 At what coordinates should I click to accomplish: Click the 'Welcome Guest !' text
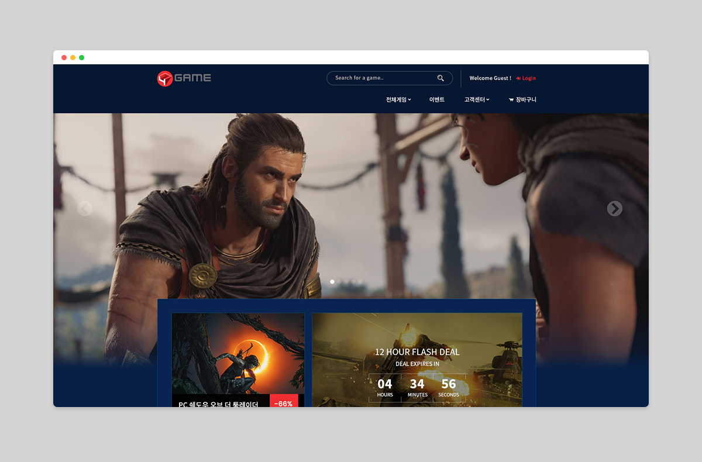pyautogui.click(x=490, y=78)
